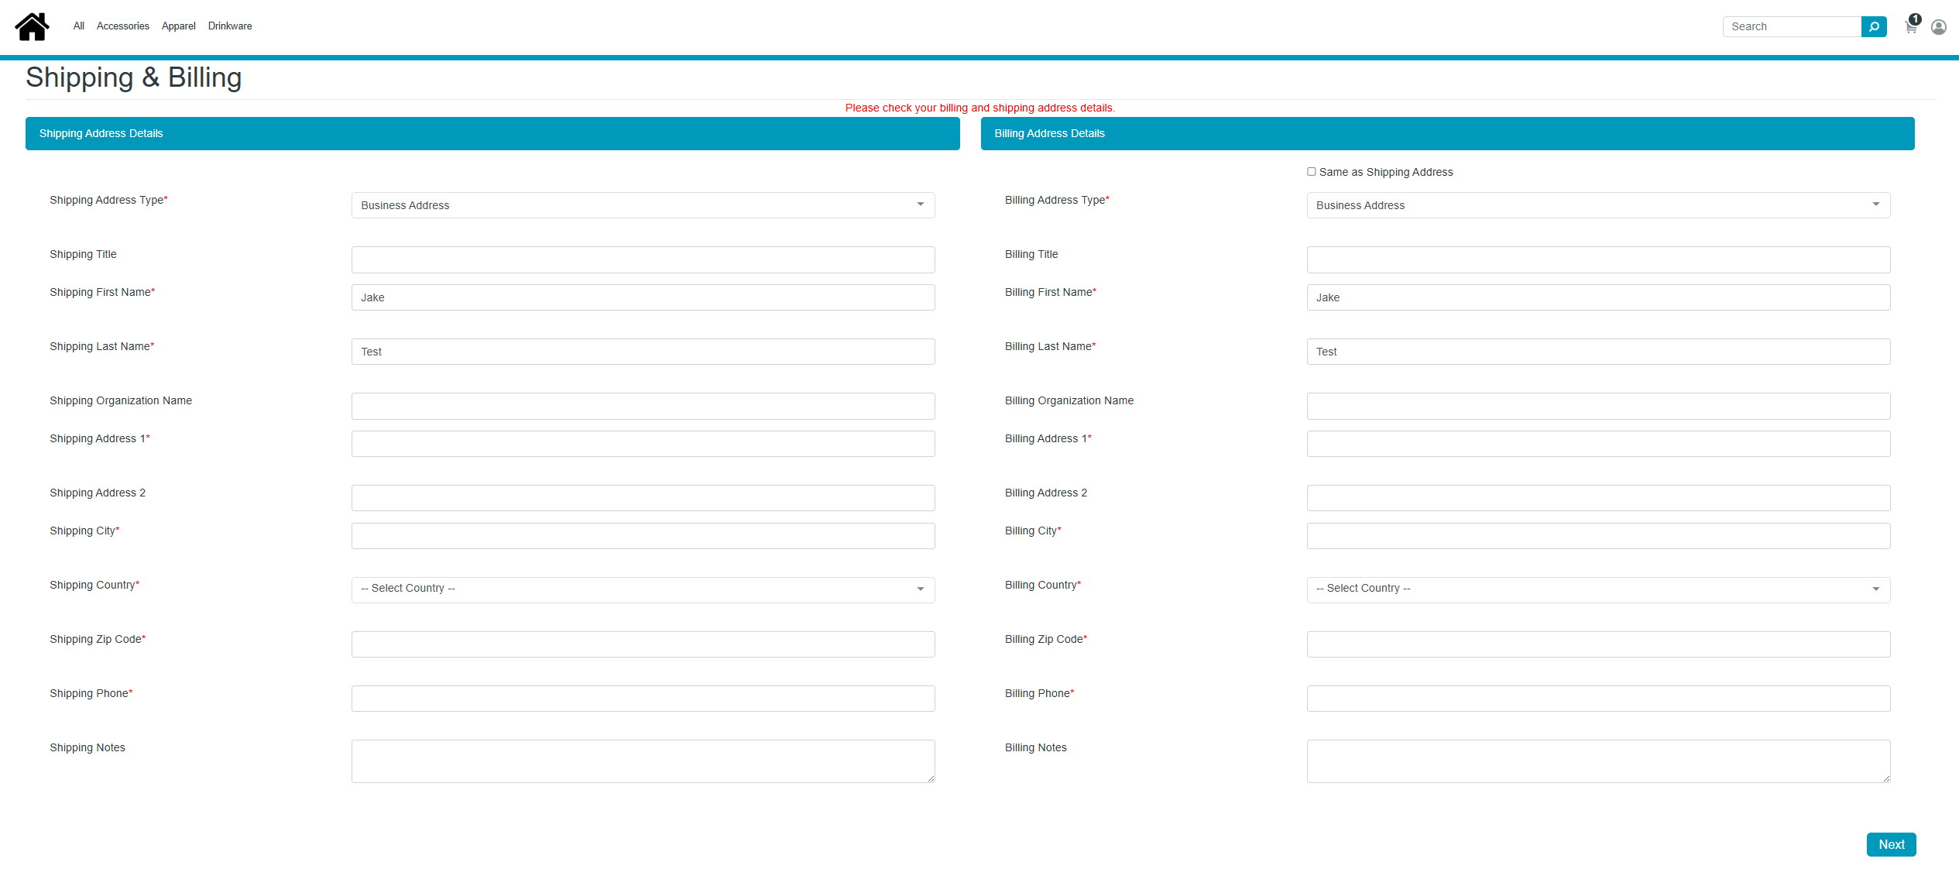Expand Billing Address Type dropdown
The image size is (1959, 869).
[x=1597, y=205]
